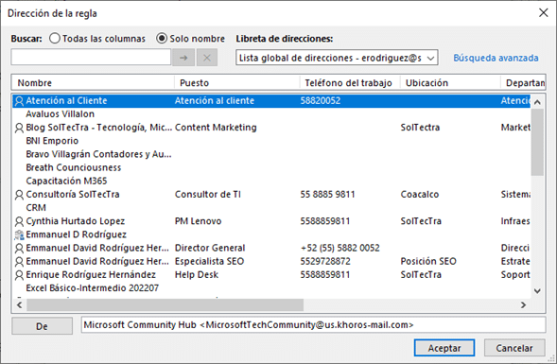Click the contact icon beside Cynthia Hurtado Lopez
Viewport: 557px width, 364px height.
pos(19,221)
